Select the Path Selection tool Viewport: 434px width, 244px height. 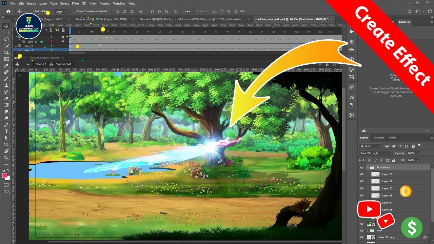coord(6,138)
